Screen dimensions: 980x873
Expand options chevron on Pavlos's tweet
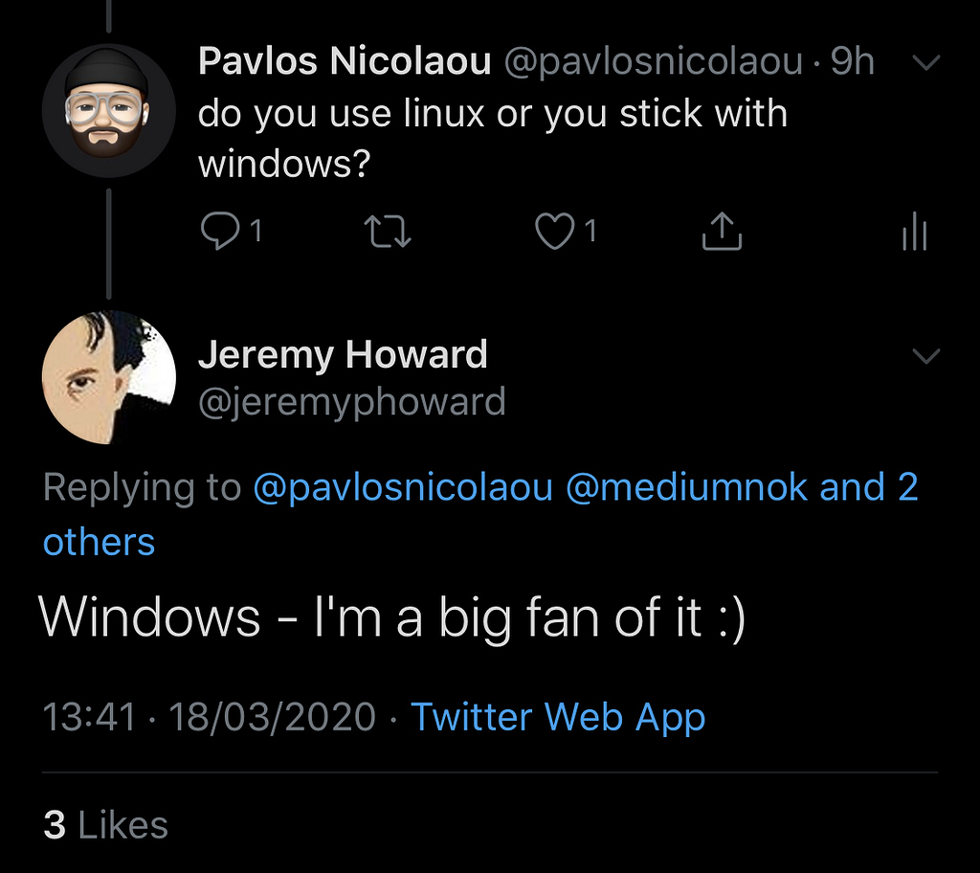click(926, 63)
